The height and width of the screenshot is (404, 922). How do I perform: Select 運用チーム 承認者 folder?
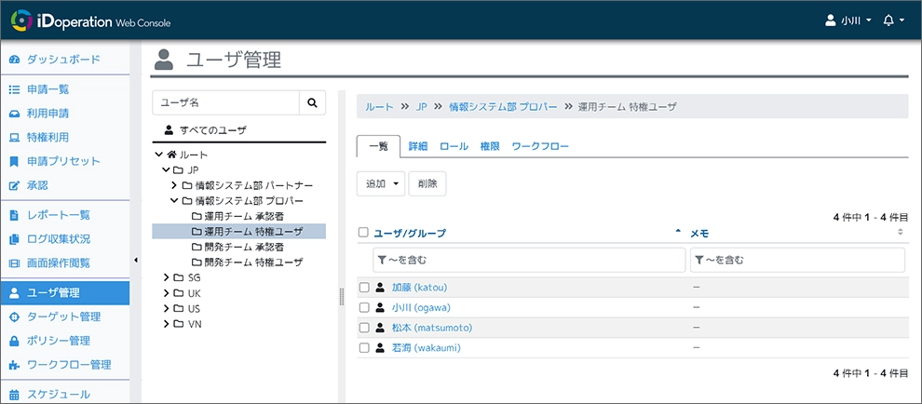[x=238, y=216]
